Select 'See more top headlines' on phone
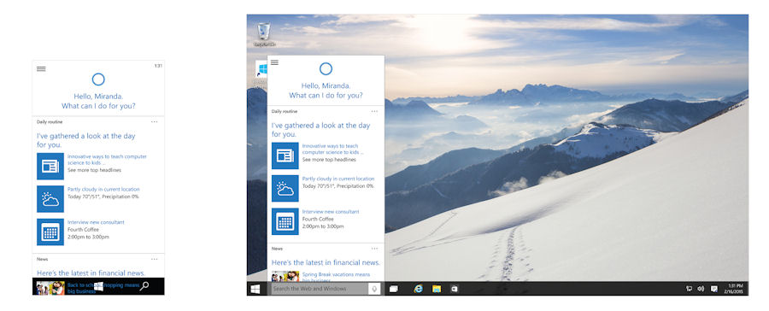The image size is (769, 311). coord(94,170)
